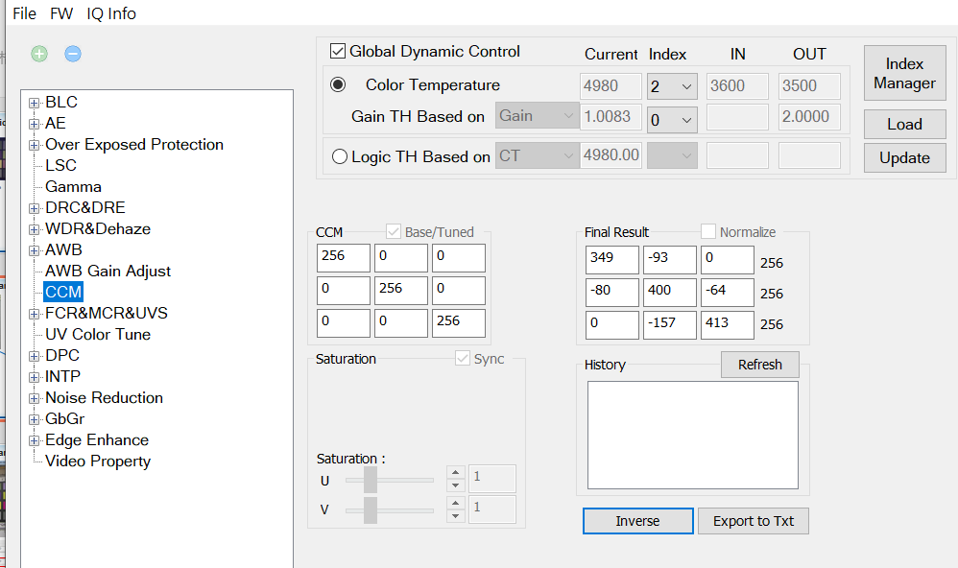
Task: Open the FW menu
Action: coord(61,13)
